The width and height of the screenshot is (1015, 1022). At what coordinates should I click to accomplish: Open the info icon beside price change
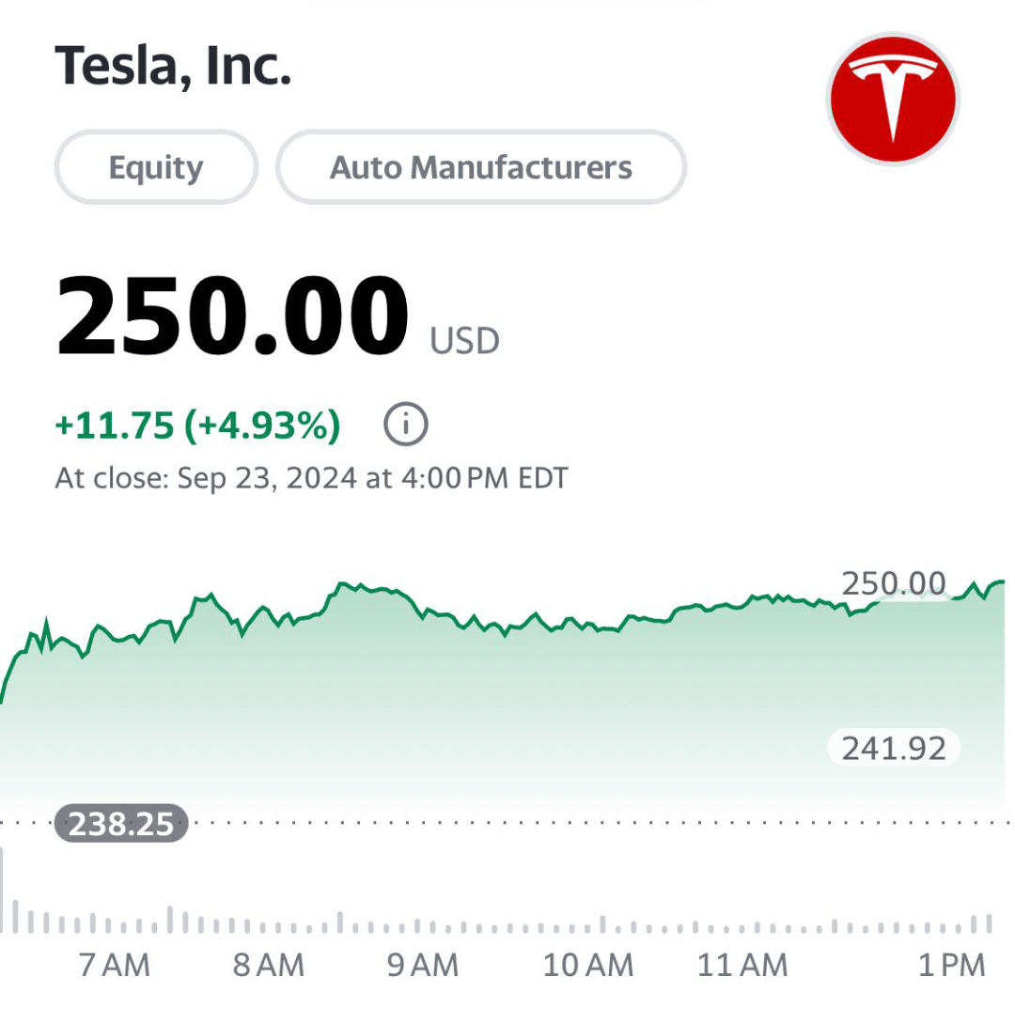(x=406, y=425)
